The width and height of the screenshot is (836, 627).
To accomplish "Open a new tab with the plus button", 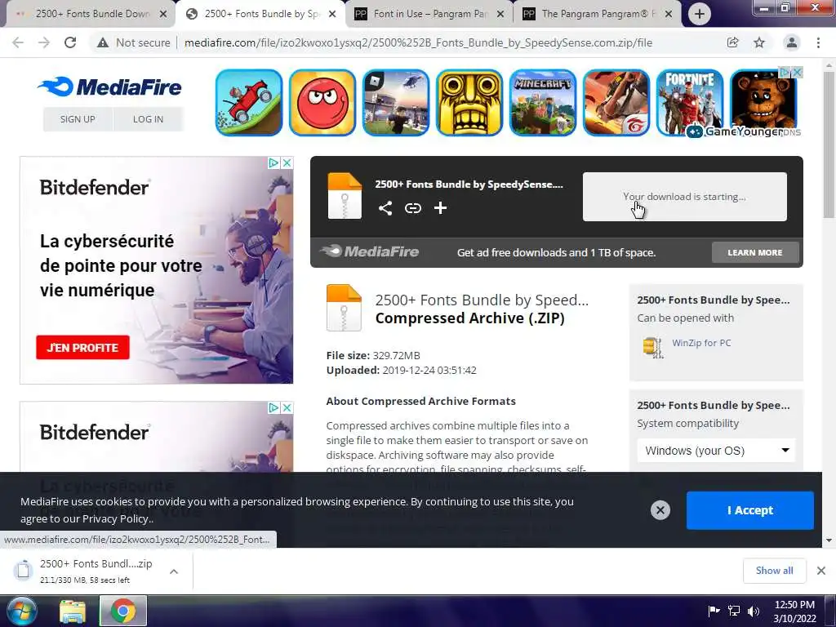I will (x=699, y=14).
